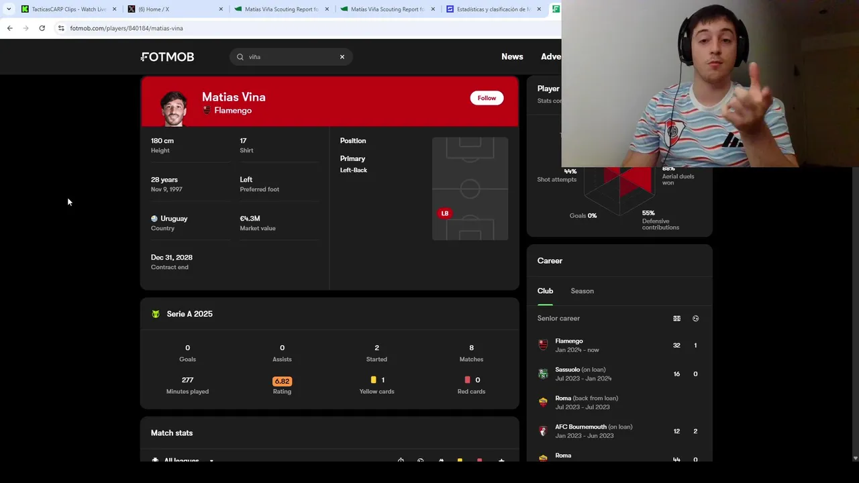
Task: Click the search box containing 'viña'
Action: click(x=291, y=57)
